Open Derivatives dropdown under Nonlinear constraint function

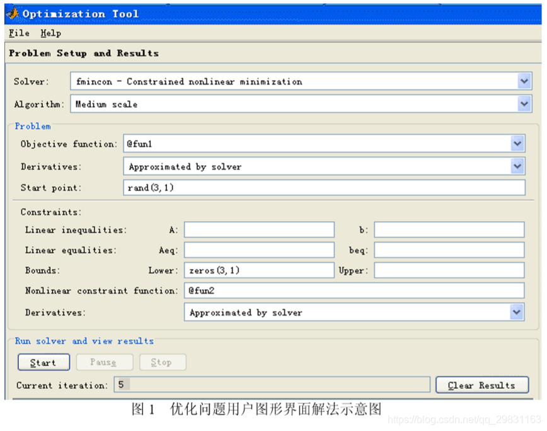[x=517, y=312]
